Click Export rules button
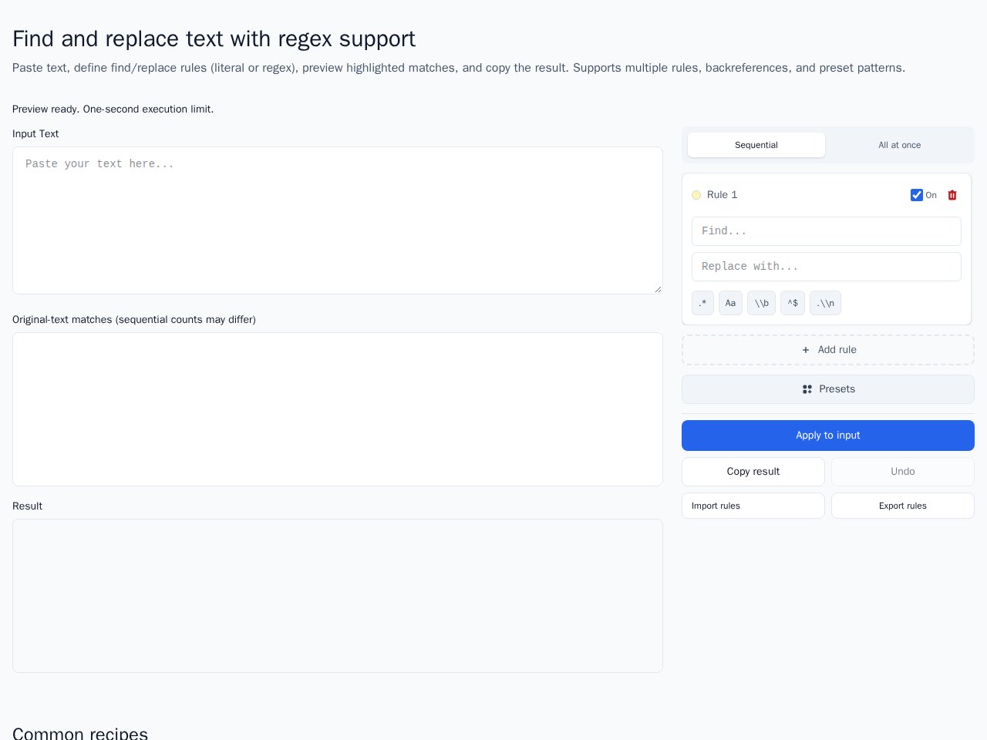 (x=903, y=506)
